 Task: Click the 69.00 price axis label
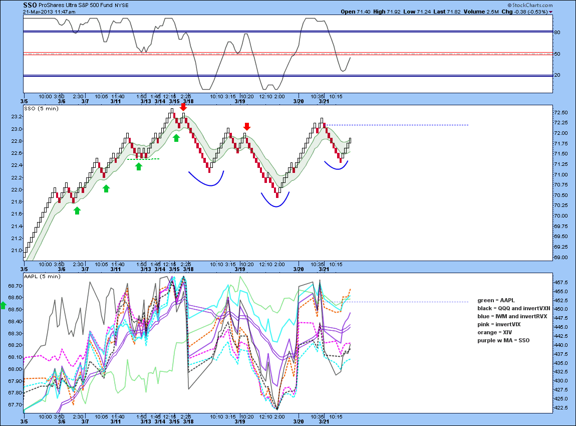coord(560,257)
